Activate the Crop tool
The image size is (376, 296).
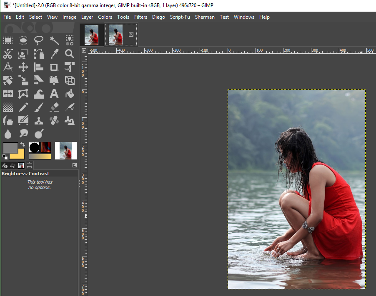pyautogui.click(x=54, y=67)
